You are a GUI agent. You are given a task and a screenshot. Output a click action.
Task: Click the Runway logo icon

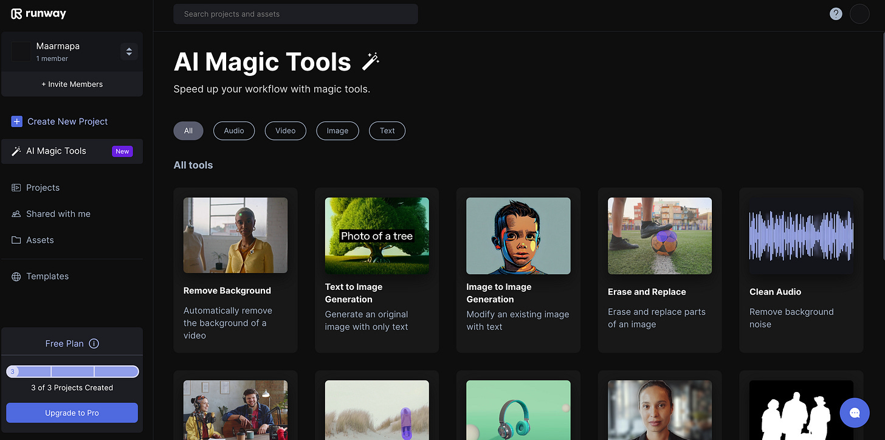point(16,13)
